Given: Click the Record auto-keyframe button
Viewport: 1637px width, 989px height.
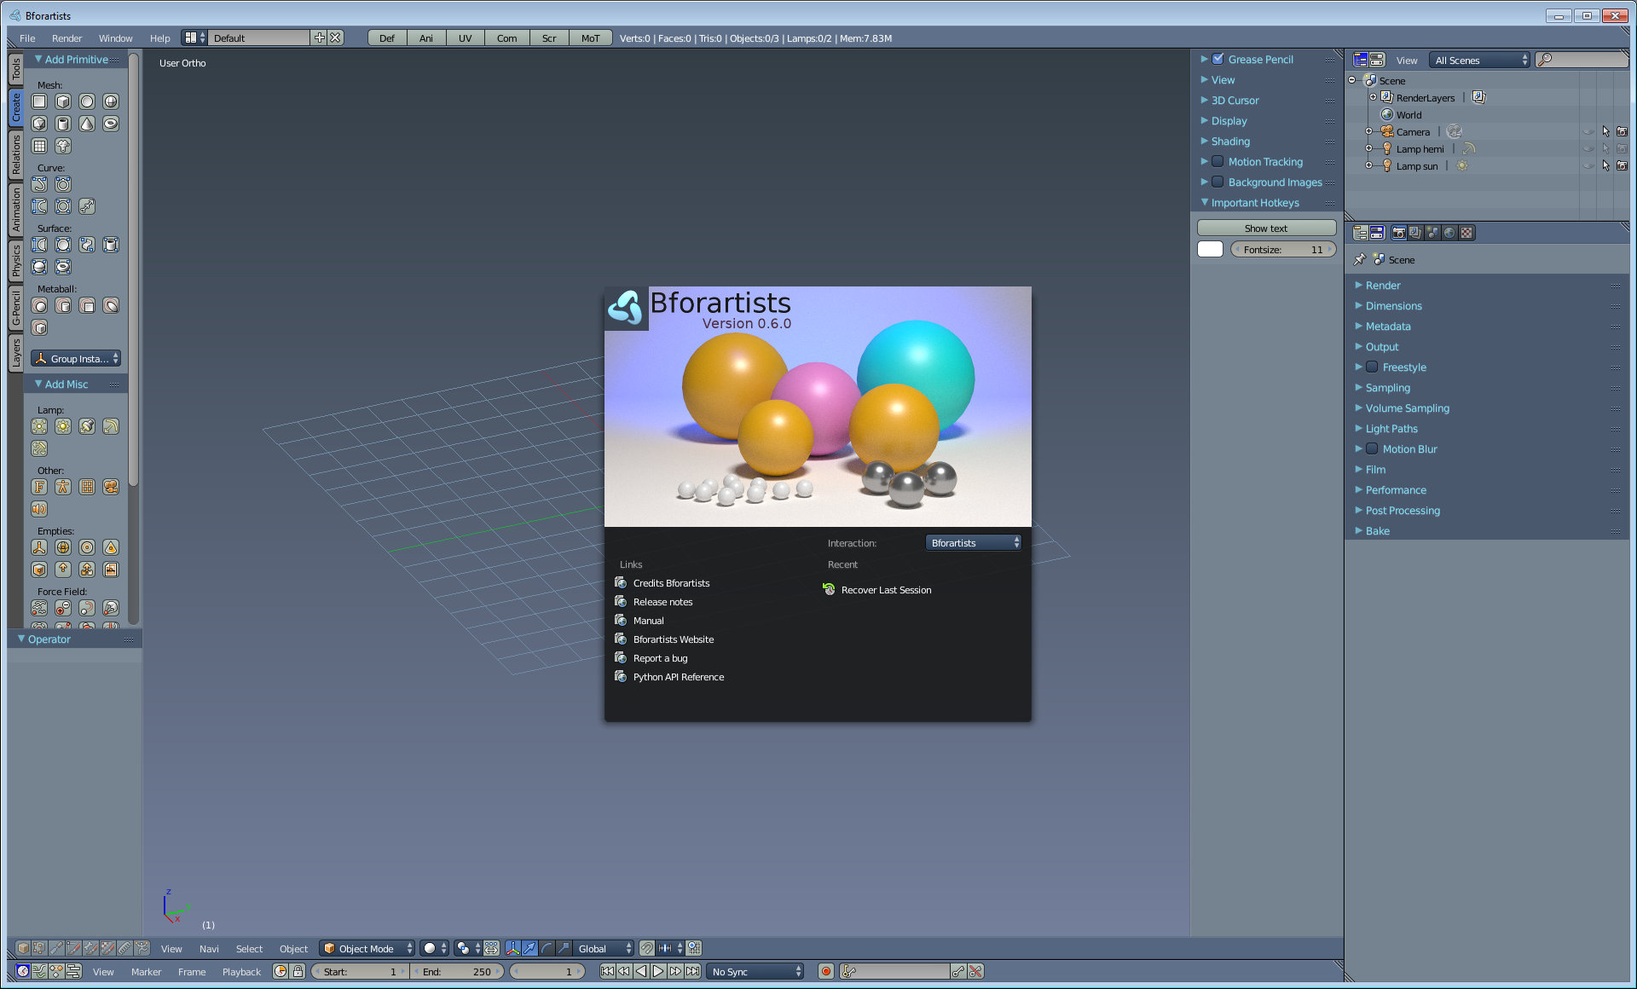Looking at the screenshot, I should click(x=825, y=971).
